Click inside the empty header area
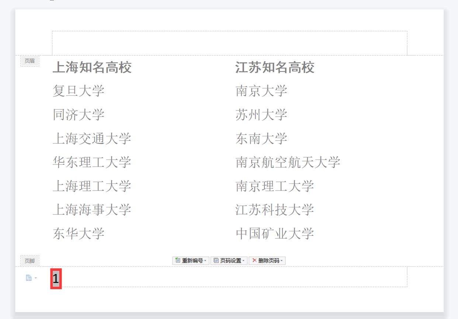The width and height of the screenshot is (458, 319). 229,43
